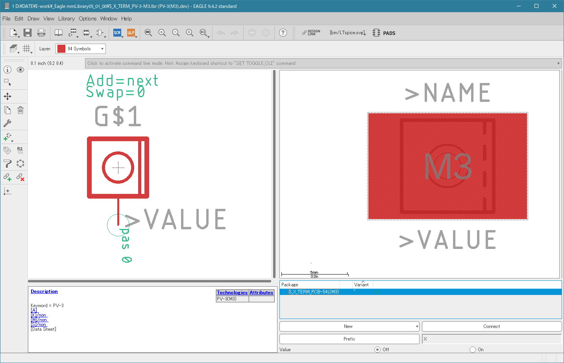This screenshot has width=564, height=363.
Task: Click the red layer color swatch
Action: 61,49
